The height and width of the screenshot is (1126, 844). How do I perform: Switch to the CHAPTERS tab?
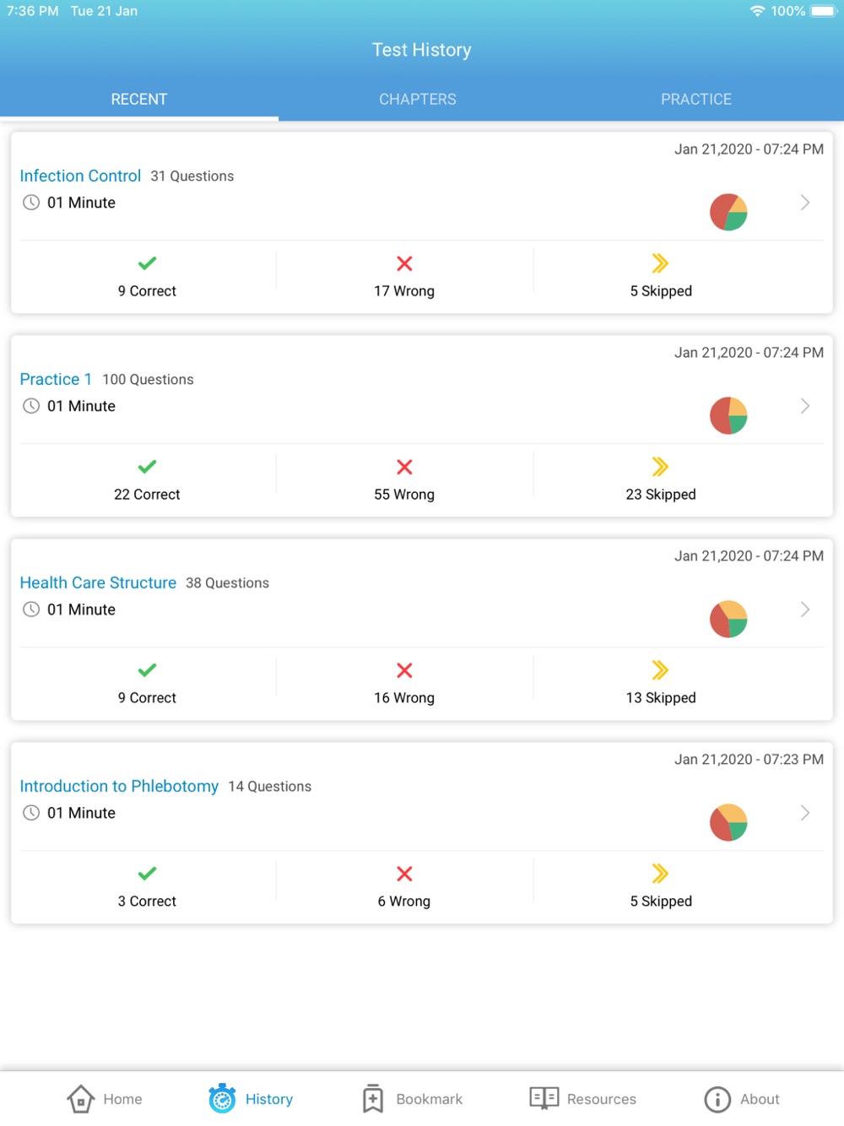418,100
